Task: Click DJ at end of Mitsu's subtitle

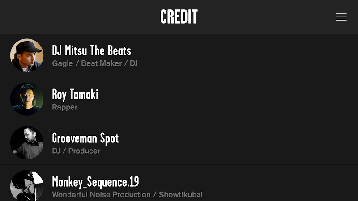Action: (134, 63)
